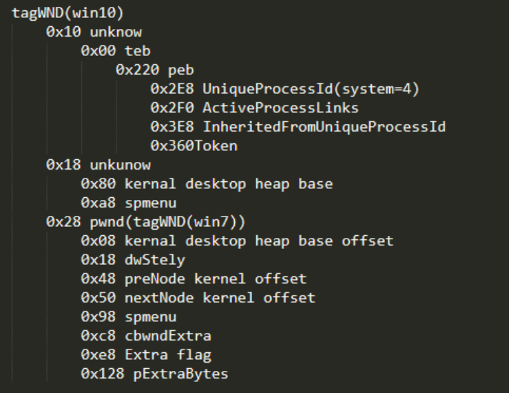Select the 0x128 pExtraBytes line
Viewport: 509px width, 393px height.
154,374
